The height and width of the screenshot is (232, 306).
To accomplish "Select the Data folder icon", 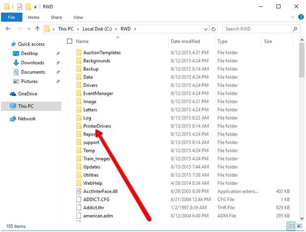I will [79, 77].
